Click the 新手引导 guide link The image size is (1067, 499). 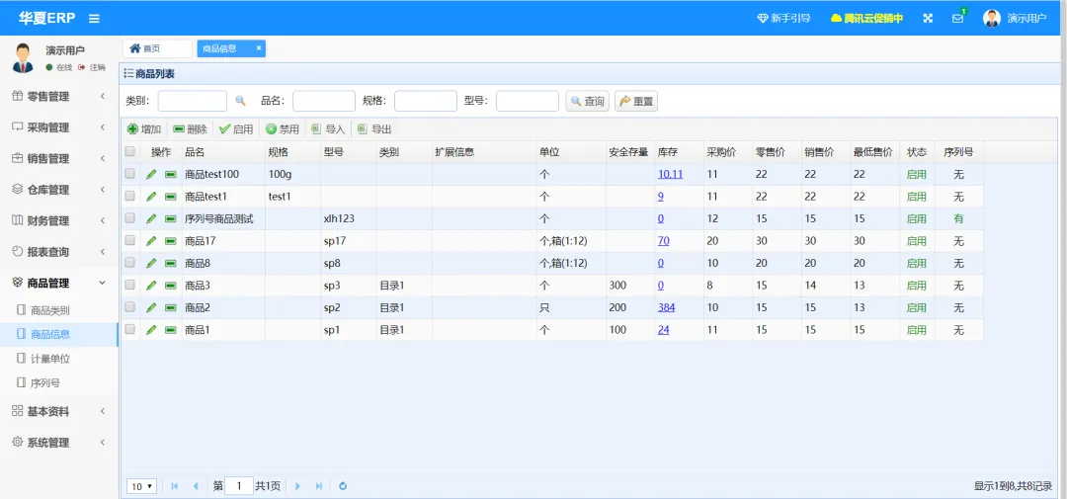point(783,19)
